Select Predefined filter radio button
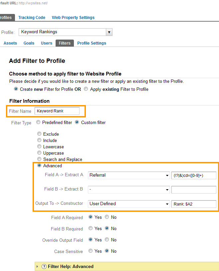The image size is (219, 271). (x=38, y=122)
